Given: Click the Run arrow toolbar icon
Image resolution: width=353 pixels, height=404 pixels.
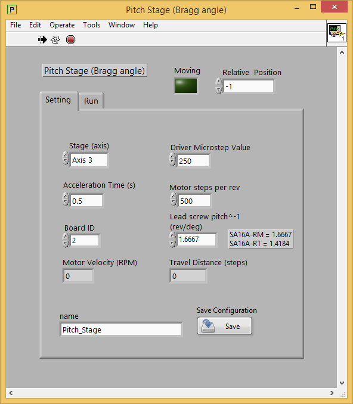Looking at the screenshot, I should pyautogui.click(x=42, y=40).
